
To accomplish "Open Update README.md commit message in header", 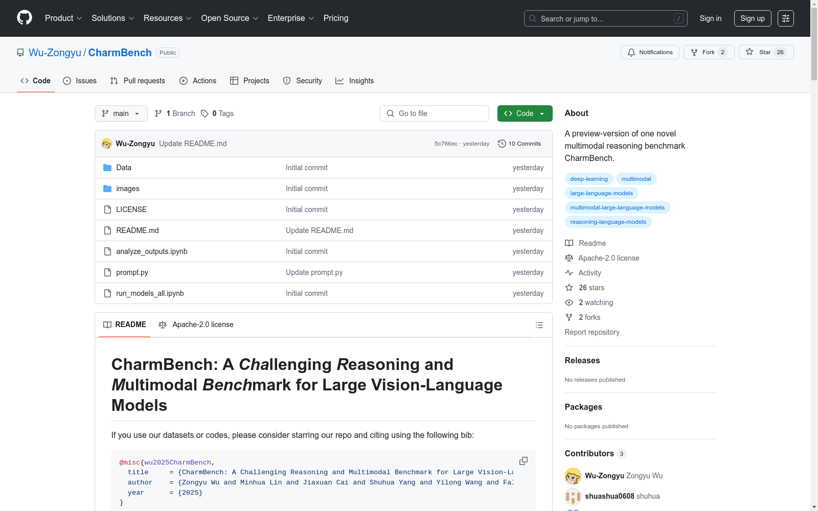I will [x=193, y=144].
